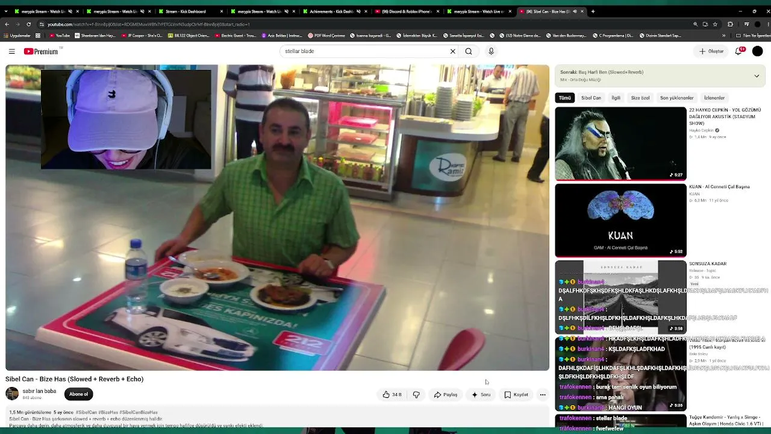
Task: Open the browser extensions puzzle icon
Action: click(730, 24)
